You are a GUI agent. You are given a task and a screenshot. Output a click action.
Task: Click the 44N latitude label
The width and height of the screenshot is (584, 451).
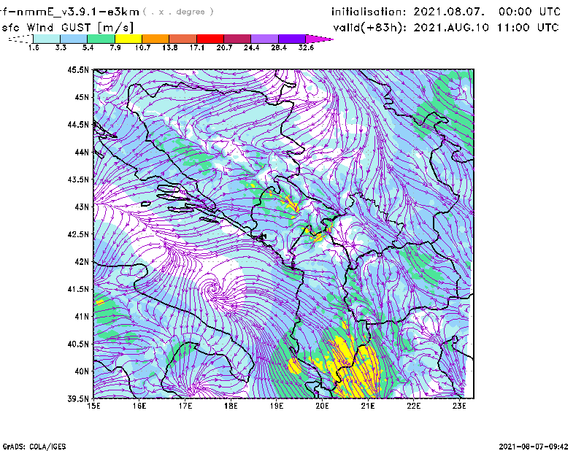(82, 152)
